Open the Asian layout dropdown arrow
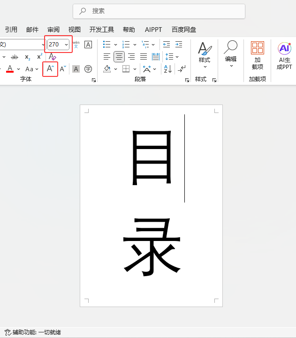The width and height of the screenshot is (296, 338). 155,69
